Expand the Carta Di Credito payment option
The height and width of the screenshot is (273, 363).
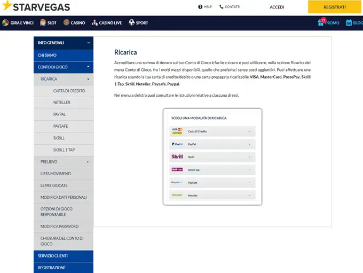(212, 131)
